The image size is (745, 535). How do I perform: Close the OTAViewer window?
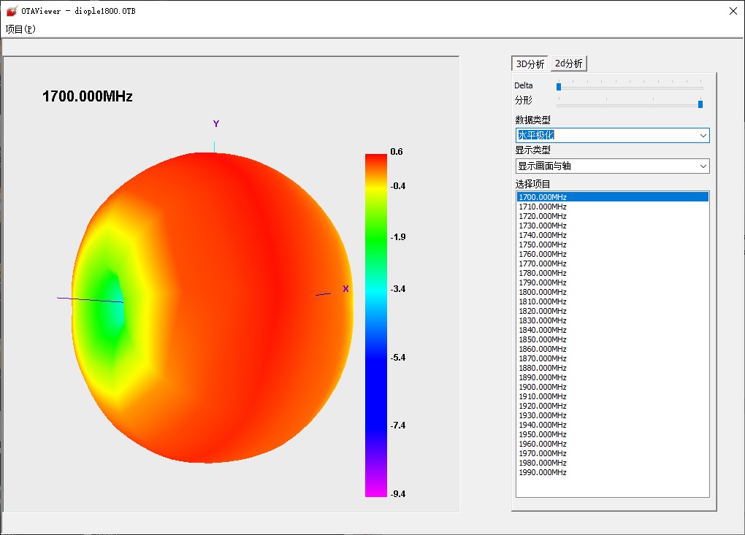(733, 11)
